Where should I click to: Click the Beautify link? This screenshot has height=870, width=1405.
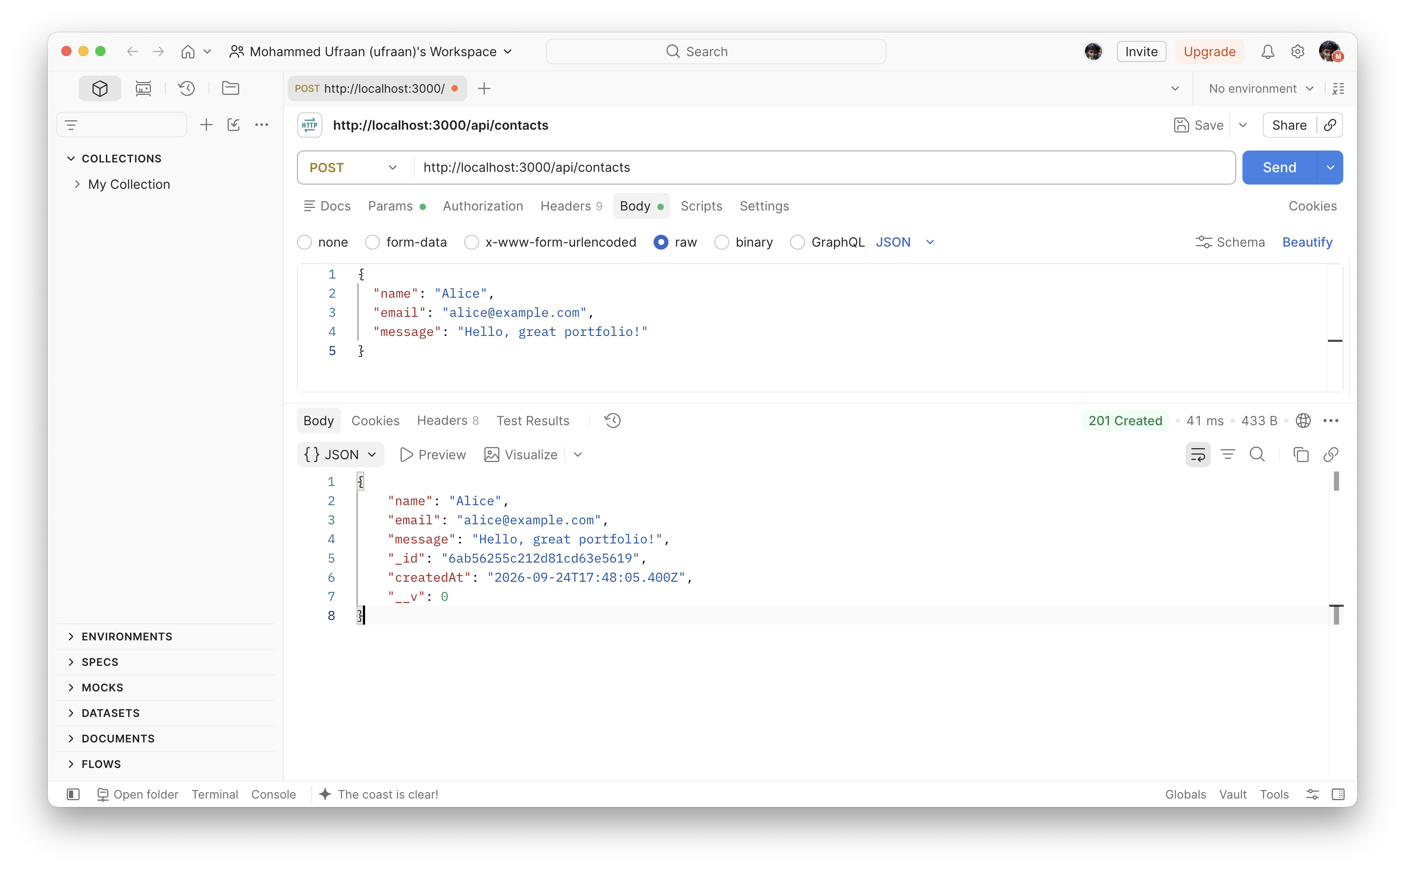pos(1307,242)
